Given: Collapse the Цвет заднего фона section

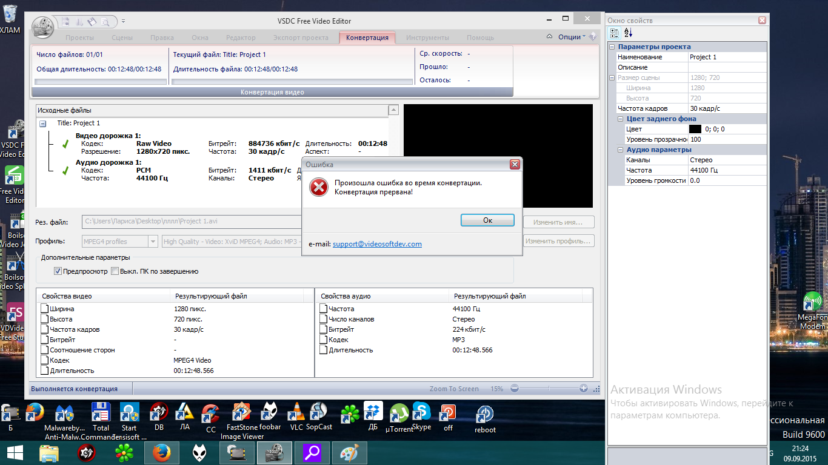Looking at the screenshot, I should tap(621, 119).
